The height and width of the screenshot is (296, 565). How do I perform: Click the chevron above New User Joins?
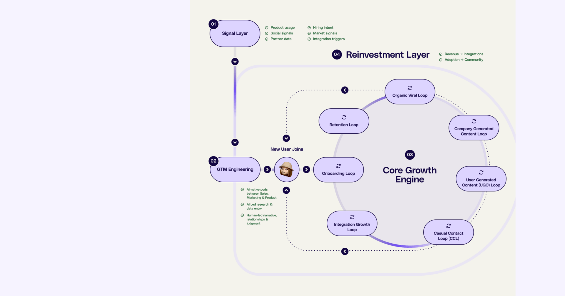286,138
